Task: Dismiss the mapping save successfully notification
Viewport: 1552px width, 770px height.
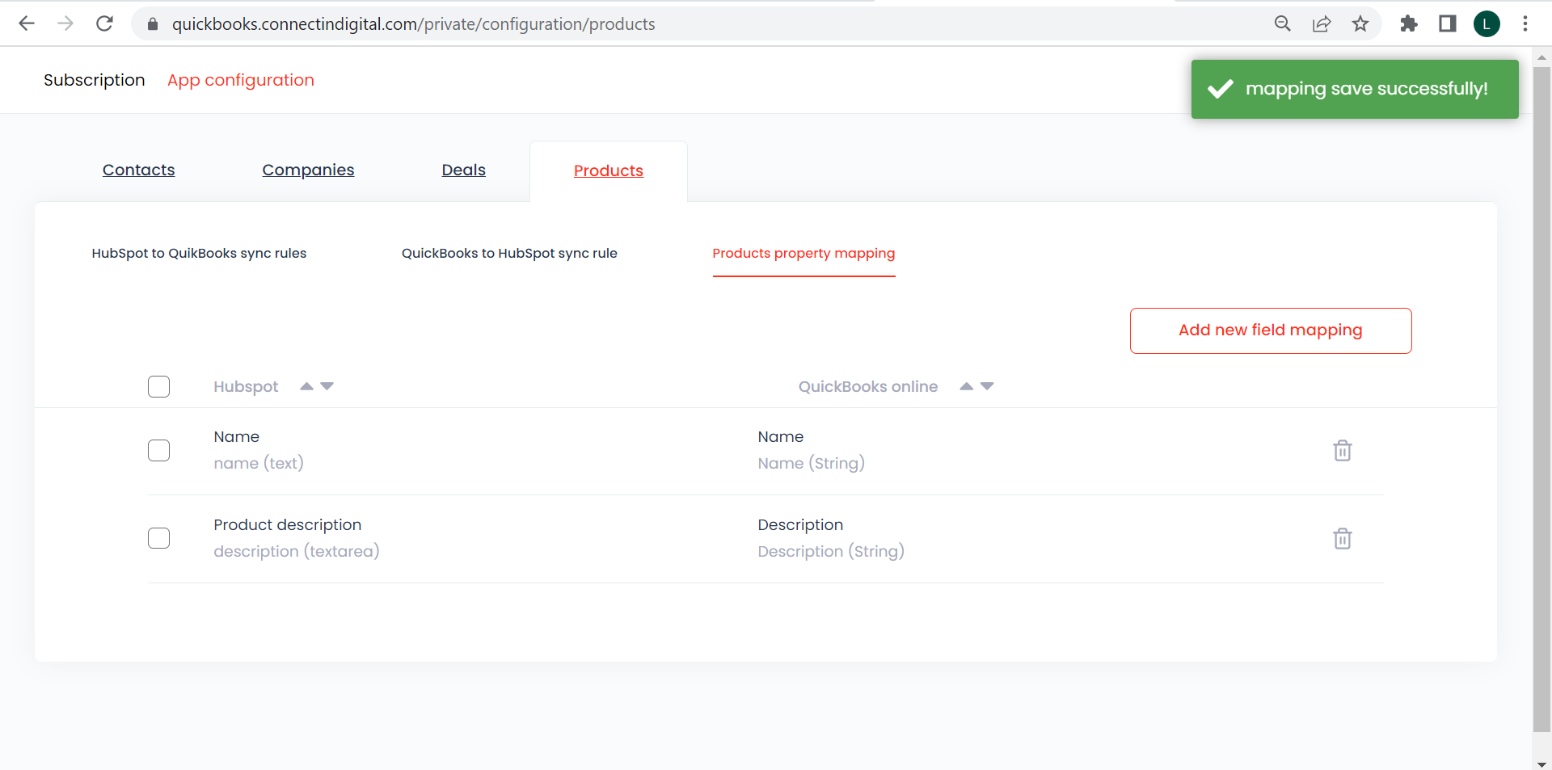Action: (x=1355, y=89)
